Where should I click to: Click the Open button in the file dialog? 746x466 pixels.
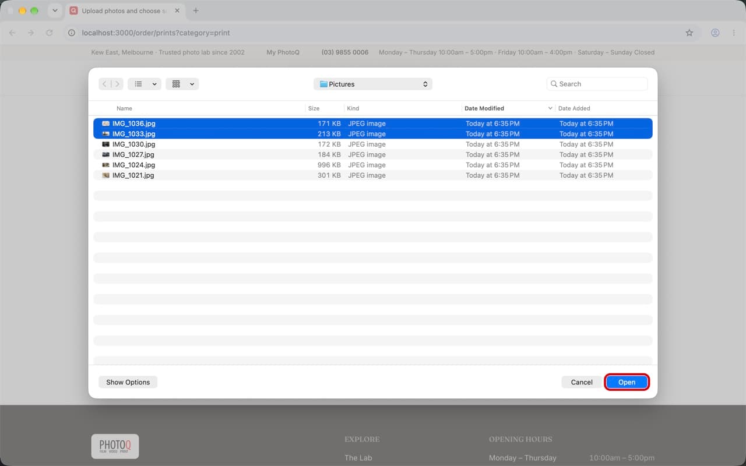(627, 382)
